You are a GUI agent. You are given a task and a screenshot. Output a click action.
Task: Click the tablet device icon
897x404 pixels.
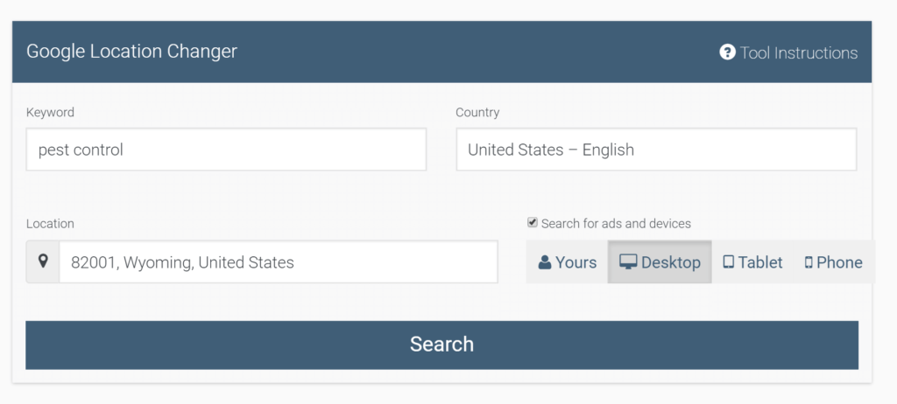coord(728,261)
